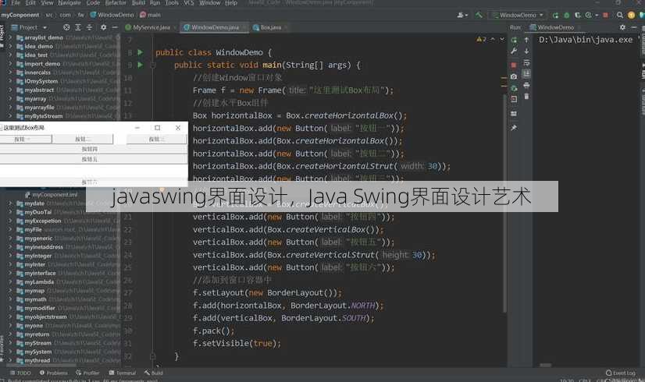
Task: Open Project panel gear settings
Action: (x=103, y=27)
